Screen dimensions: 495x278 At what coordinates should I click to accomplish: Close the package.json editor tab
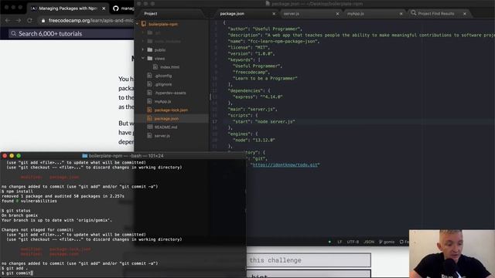click(274, 14)
